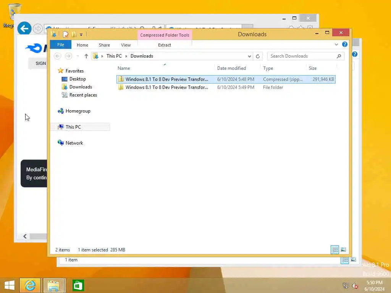Click the 291,946 KB size cell
Viewport: 391px width, 293px height.
pos(323,79)
